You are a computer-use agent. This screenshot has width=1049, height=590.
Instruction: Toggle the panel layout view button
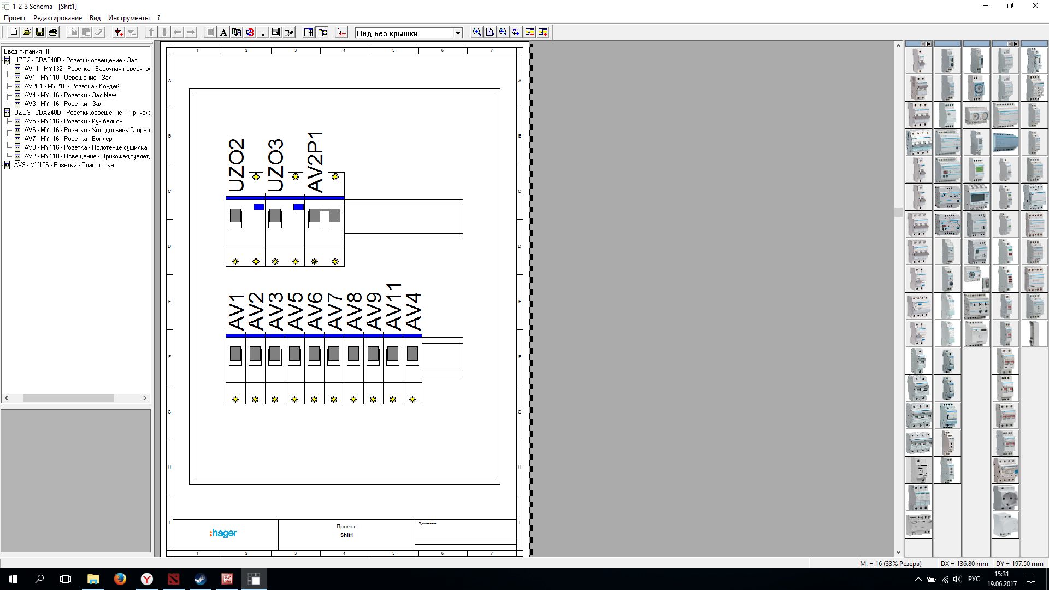[308, 32]
